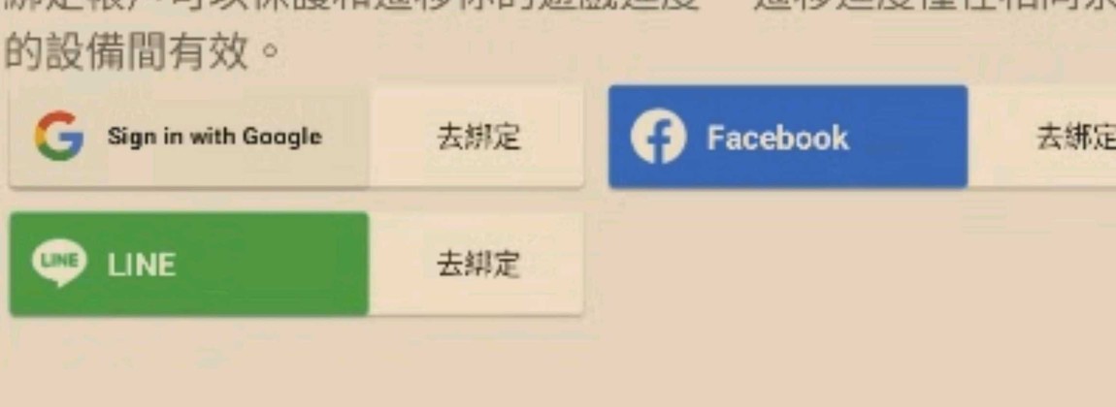Tap 去綁定 next to Facebook
The height and width of the screenshot is (407, 1116).
pyautogui.click(x=1042, y=137)
